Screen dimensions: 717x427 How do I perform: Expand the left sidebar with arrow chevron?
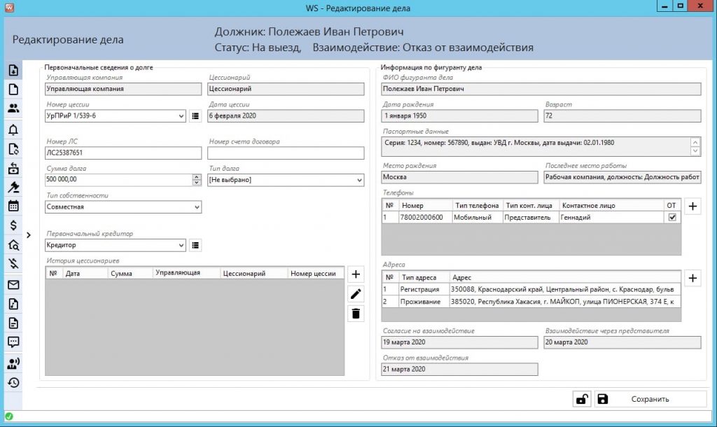[x=28, y=235]
